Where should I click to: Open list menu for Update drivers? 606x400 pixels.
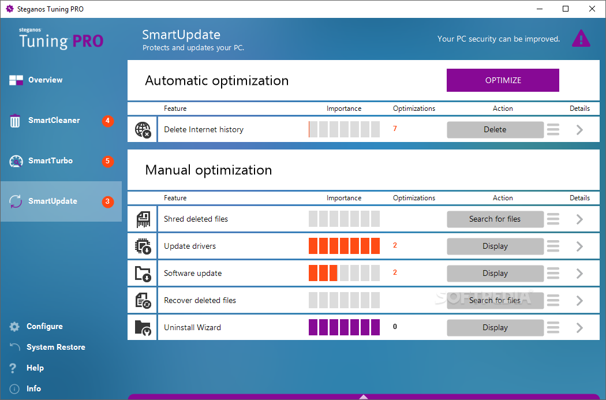[553, 246]
